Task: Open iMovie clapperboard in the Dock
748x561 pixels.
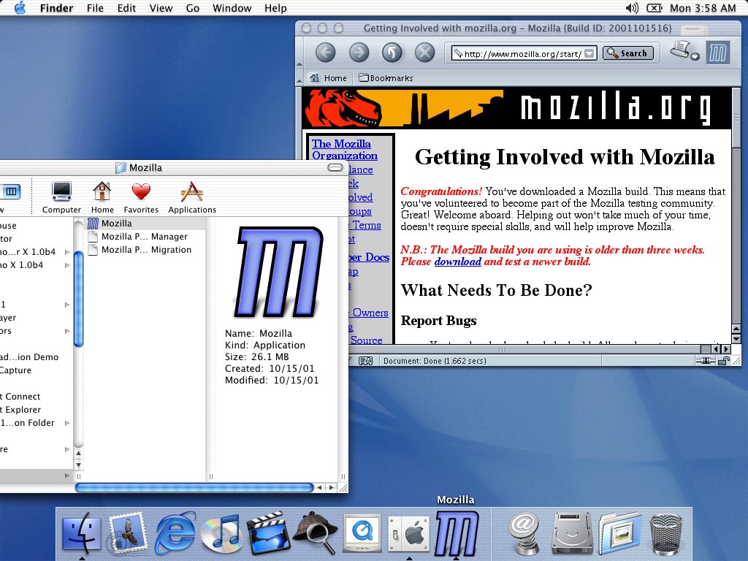Action: click(x=268, y=534)
